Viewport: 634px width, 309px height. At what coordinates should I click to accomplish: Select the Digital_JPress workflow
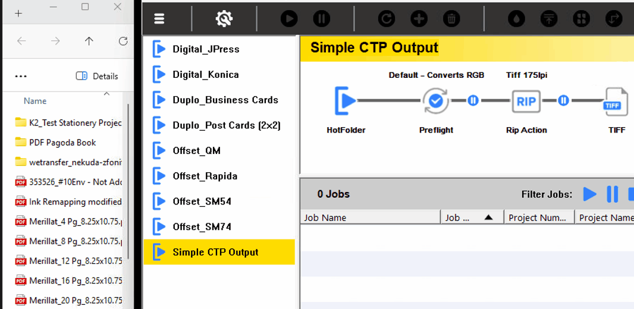pos(219,49)
